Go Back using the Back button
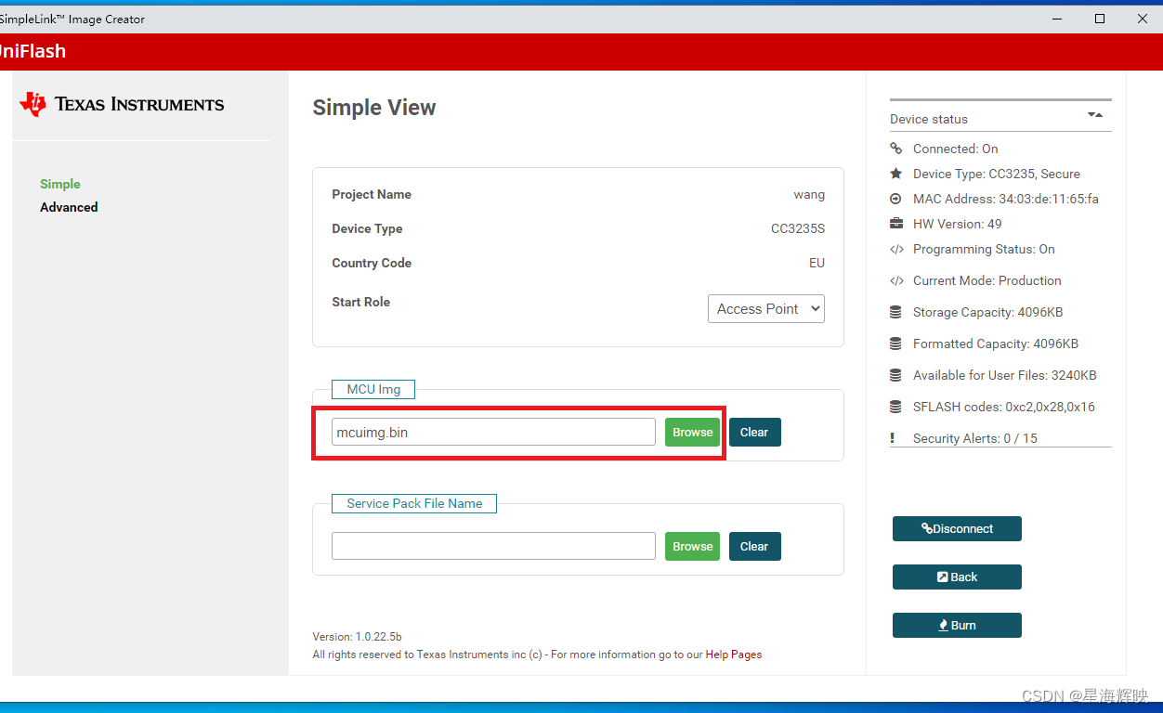Image resolution: width=1163 pixels, height=713 pixels. click(x=957, y=577)
